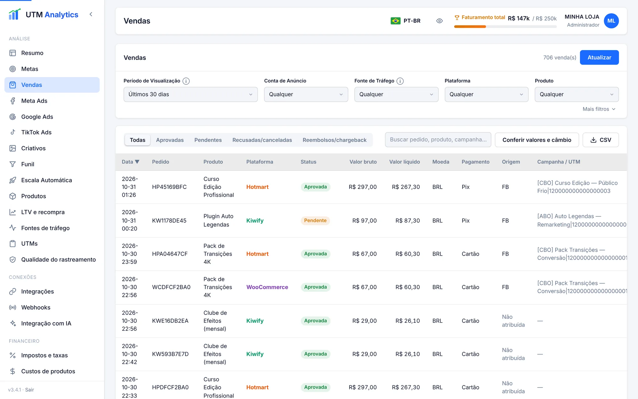Click the Faturamento total progress bar
The height and width of the screenshot is (399, 638).
(505, 27)
